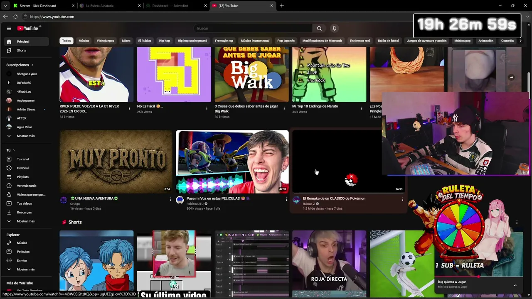Image resolution: width=532 pixels, height=299 pixels.
Task: Open Rubius Z channel avatar
Action: click(x=296, y=200)
